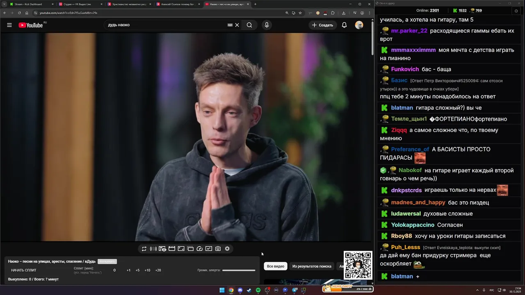Viewport: 525px width, 295px height.
Task: Click the Online: 2301 viewer count
Action: 427,11
